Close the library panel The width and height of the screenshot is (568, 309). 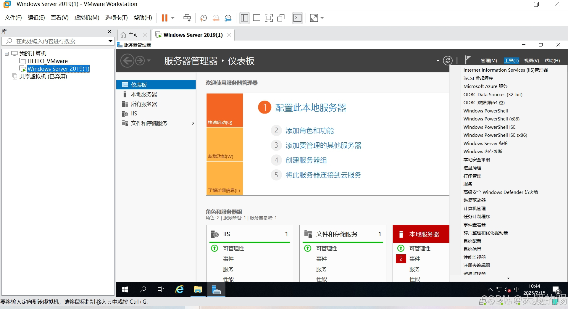(109, 31)
